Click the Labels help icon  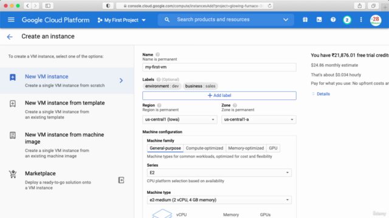coord(159,79)
